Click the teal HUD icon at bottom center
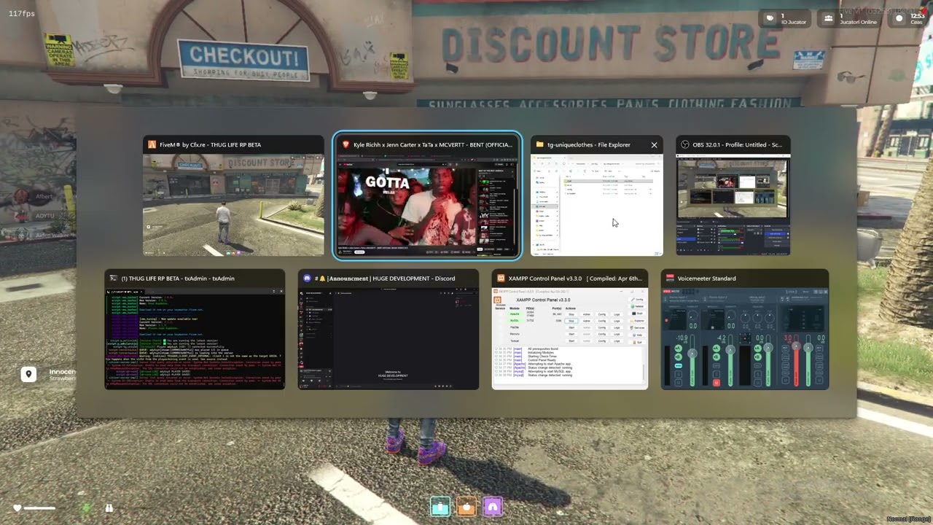Screen dimensions: 933x525 pyautogui.click(x=440, y=506)
